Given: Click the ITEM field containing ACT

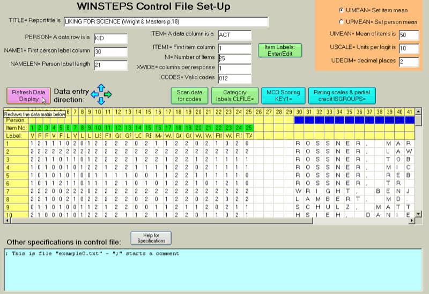Looking at the screenshot, I should pyautogui.click(x=234, y=35).
